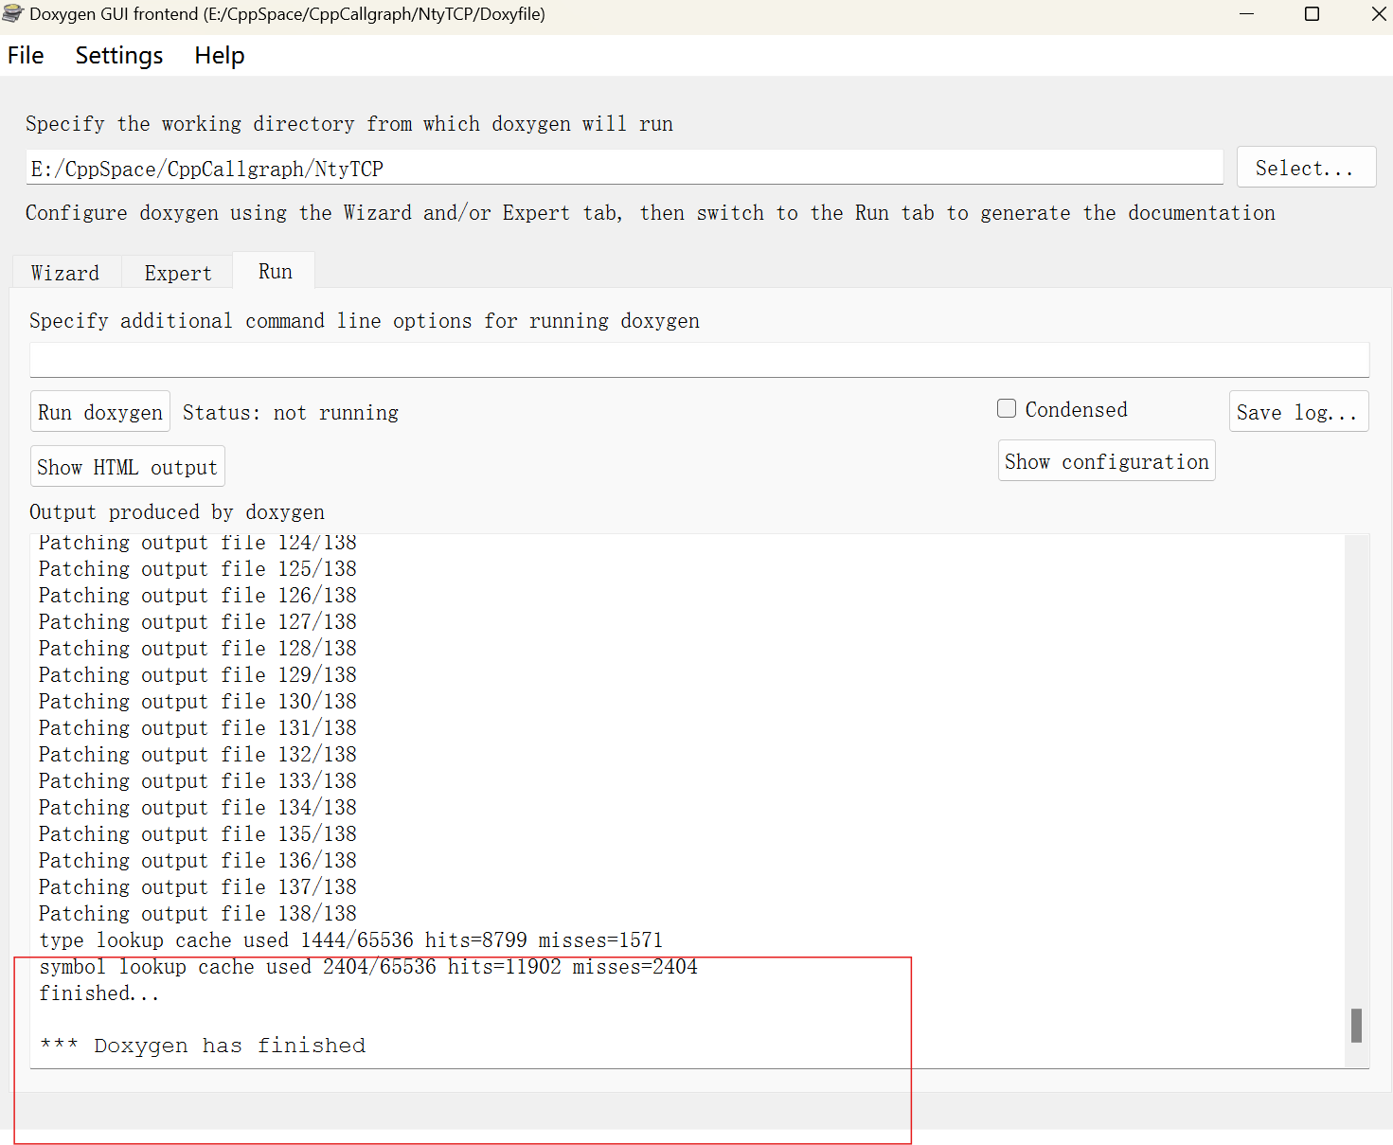Click 'Patching output file 133/138' line
This screenshot has height=1145, width=1393.
198,780
